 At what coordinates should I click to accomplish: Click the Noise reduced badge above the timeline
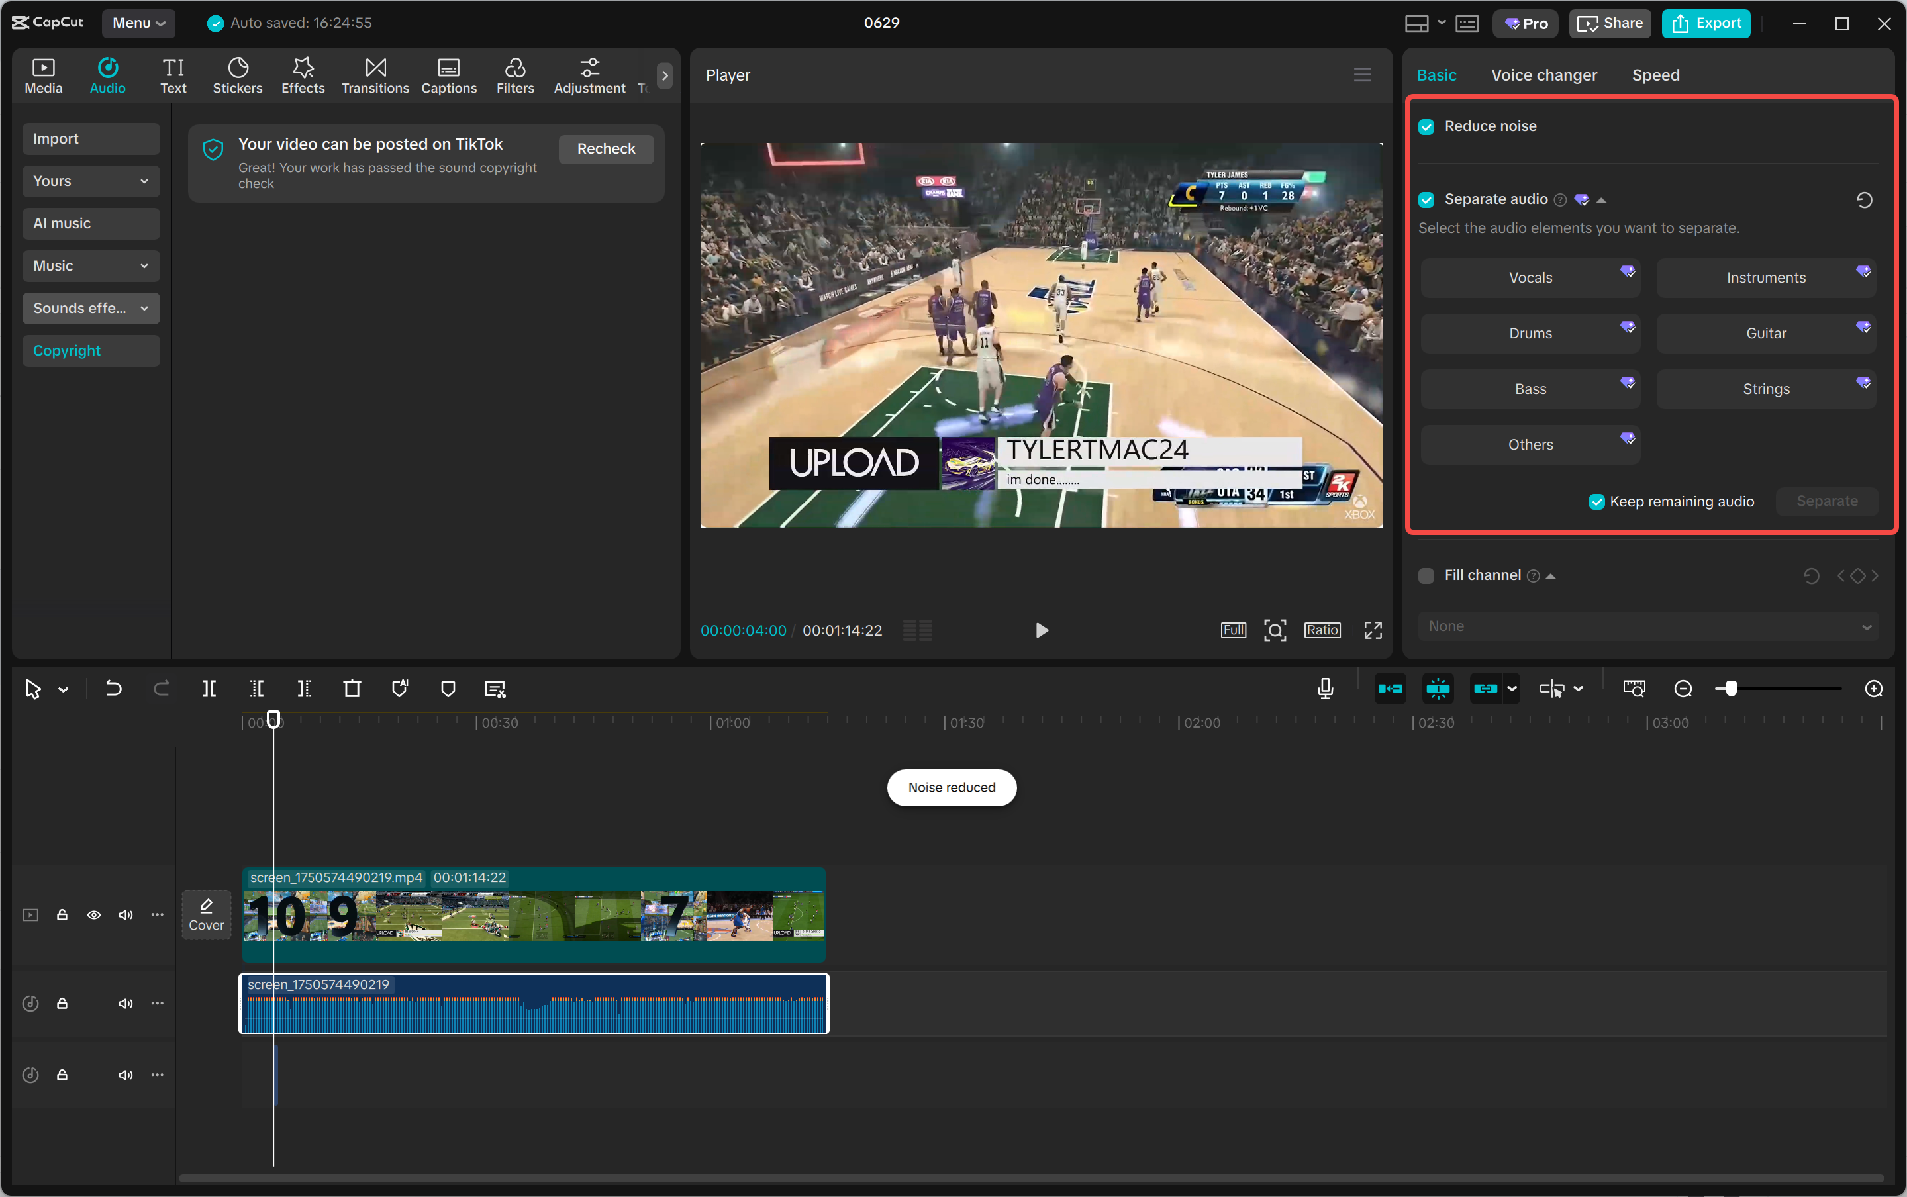point(951,787)
